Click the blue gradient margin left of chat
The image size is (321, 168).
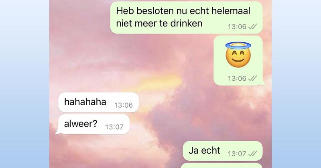coord(24,84)
